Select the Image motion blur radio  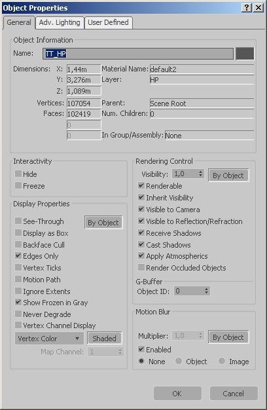pos(222,361)
